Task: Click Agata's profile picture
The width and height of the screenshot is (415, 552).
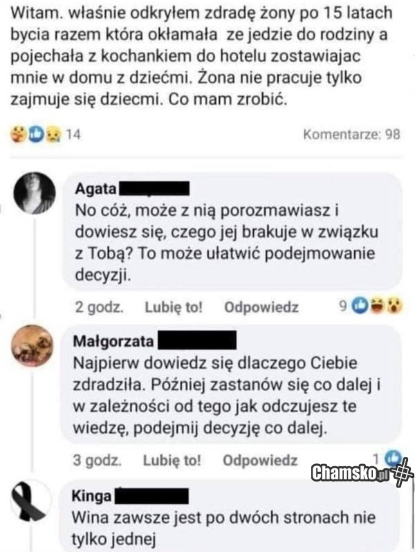Action: [x=34, y=190]
